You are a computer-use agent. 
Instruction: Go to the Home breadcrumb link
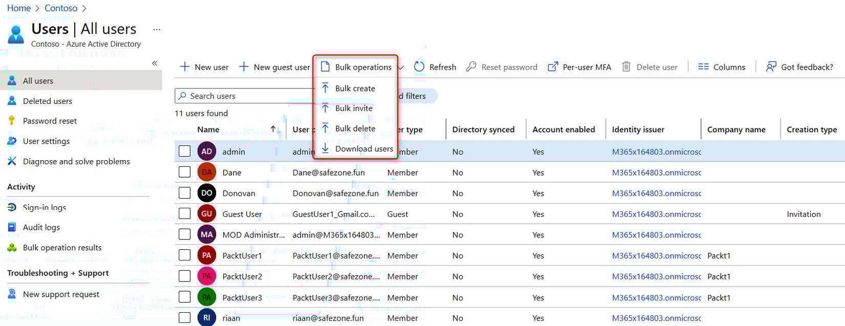19,8
